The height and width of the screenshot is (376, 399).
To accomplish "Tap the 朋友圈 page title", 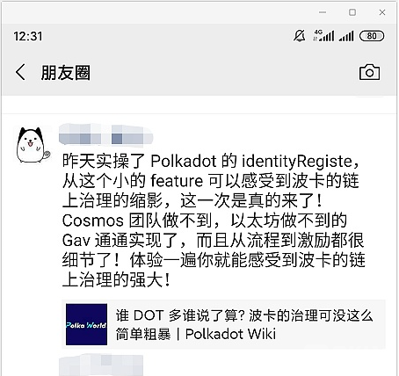I will tap(65, 73).
